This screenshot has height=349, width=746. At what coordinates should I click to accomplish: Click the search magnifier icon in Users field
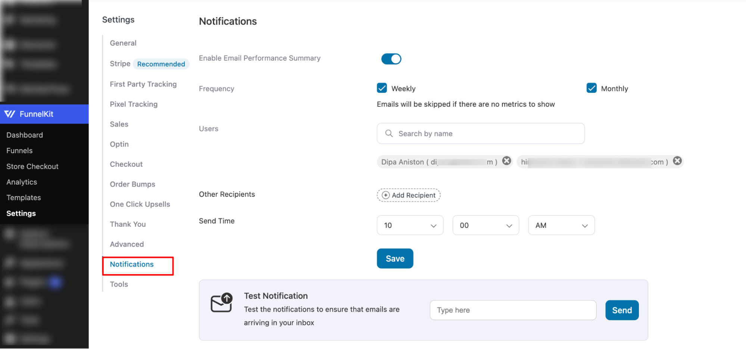[x=389, y=133]
